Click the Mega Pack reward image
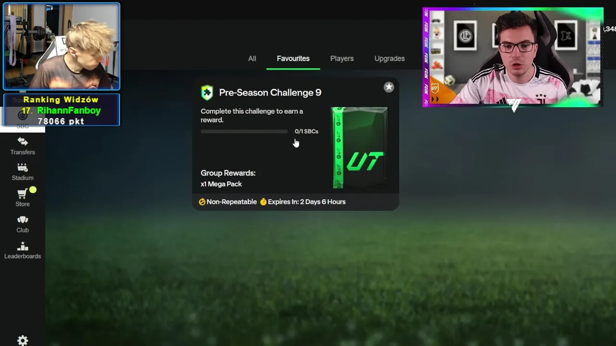This screenshot has height=346, width=616. [359, 148]
